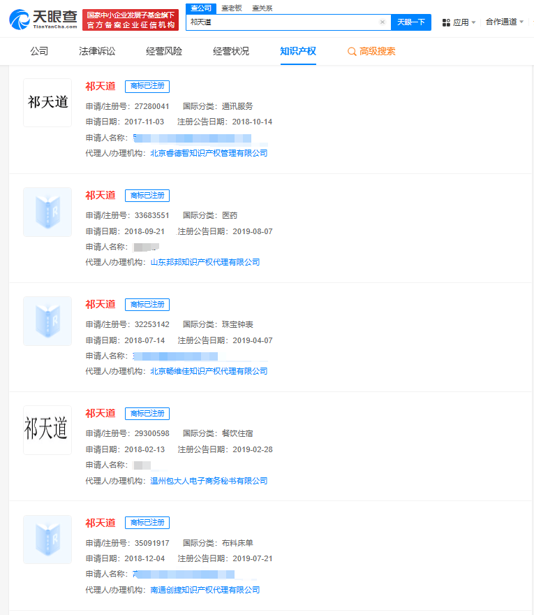Image resolution: width=534 pixels, height=615 pixels.
Task: Click blurred applicant name in 通讯服务 result
Action: pyautogui.click(x=193, y=138)
